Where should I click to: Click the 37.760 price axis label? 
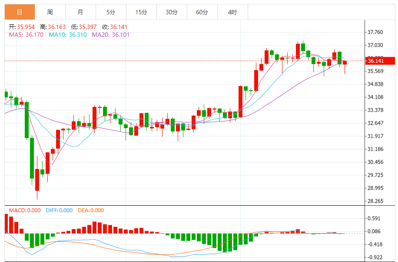[x=375, y=32]
